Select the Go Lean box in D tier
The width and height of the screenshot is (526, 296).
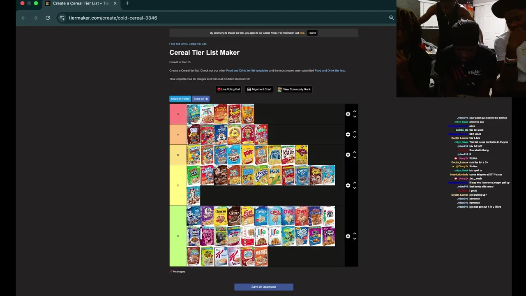click(x=247, y=236)
